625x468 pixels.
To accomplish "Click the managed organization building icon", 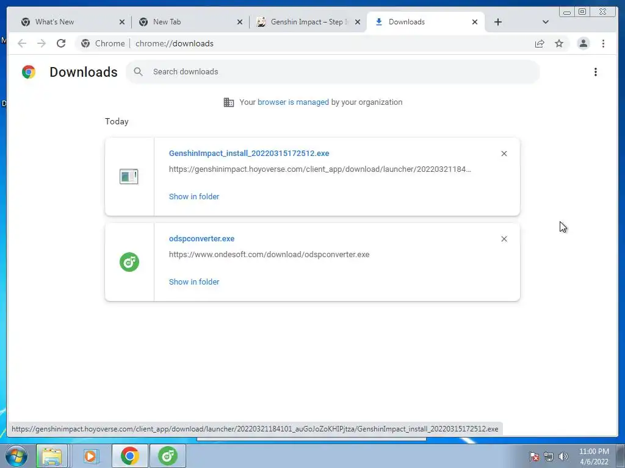I will click(x=229, y=102).
